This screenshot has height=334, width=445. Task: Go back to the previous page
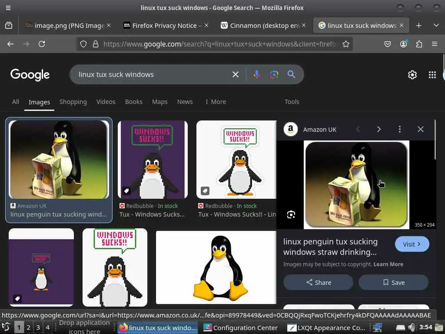coord(10,44)
